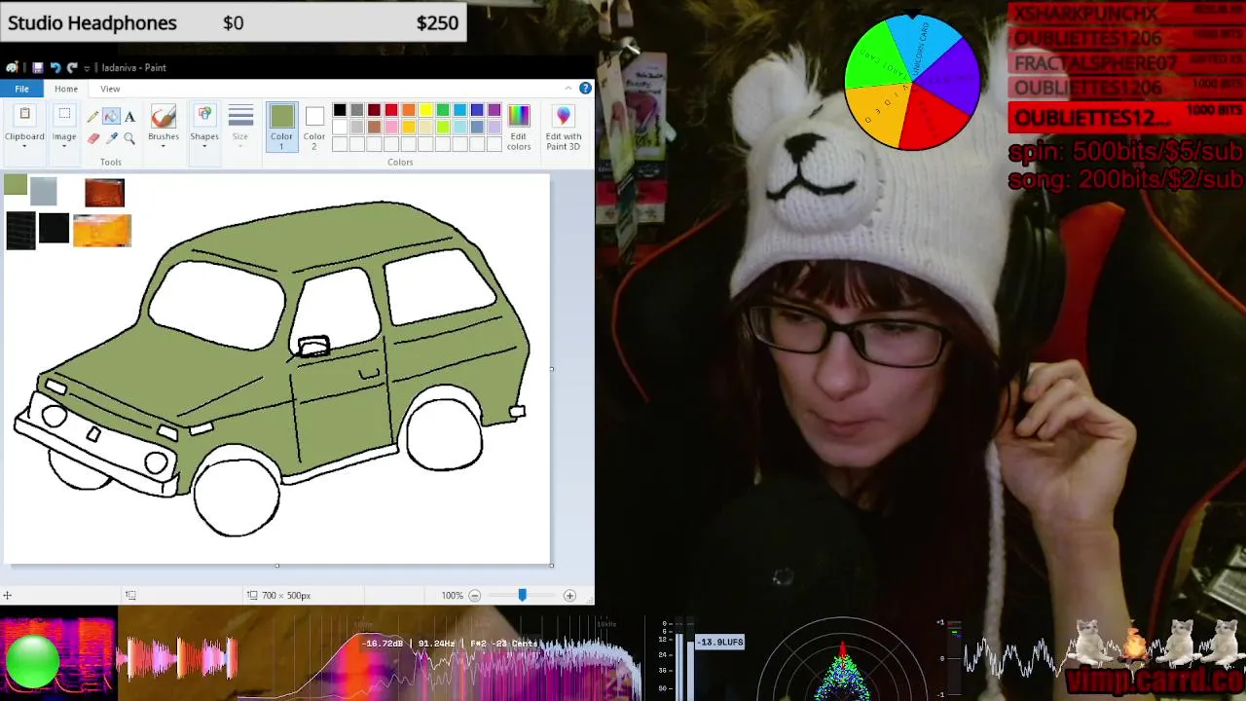Viewport: 1246px width, 701px height.
Task: Pick the turquoise palette swatch
Action: pyautogui.click(x=459, y=110)
